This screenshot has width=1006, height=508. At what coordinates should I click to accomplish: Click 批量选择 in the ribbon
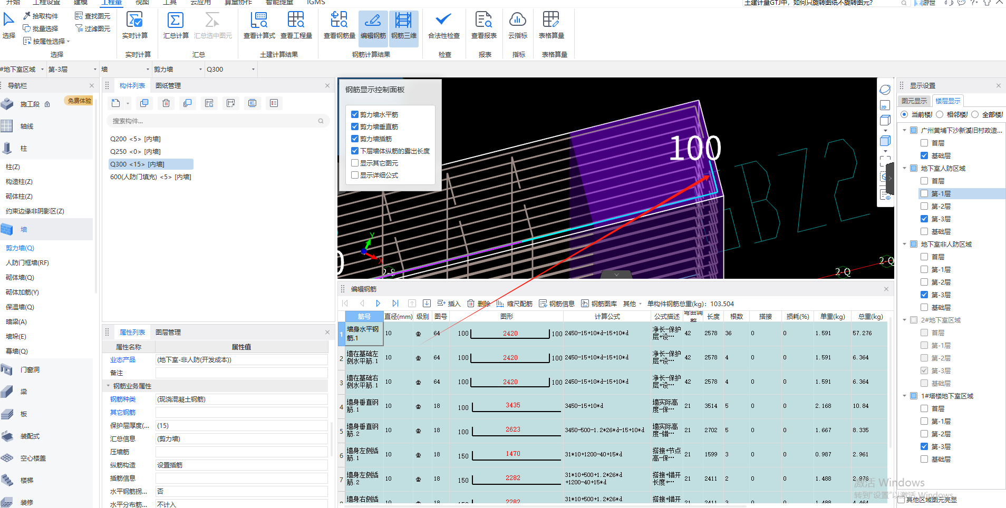pos(41,28)
